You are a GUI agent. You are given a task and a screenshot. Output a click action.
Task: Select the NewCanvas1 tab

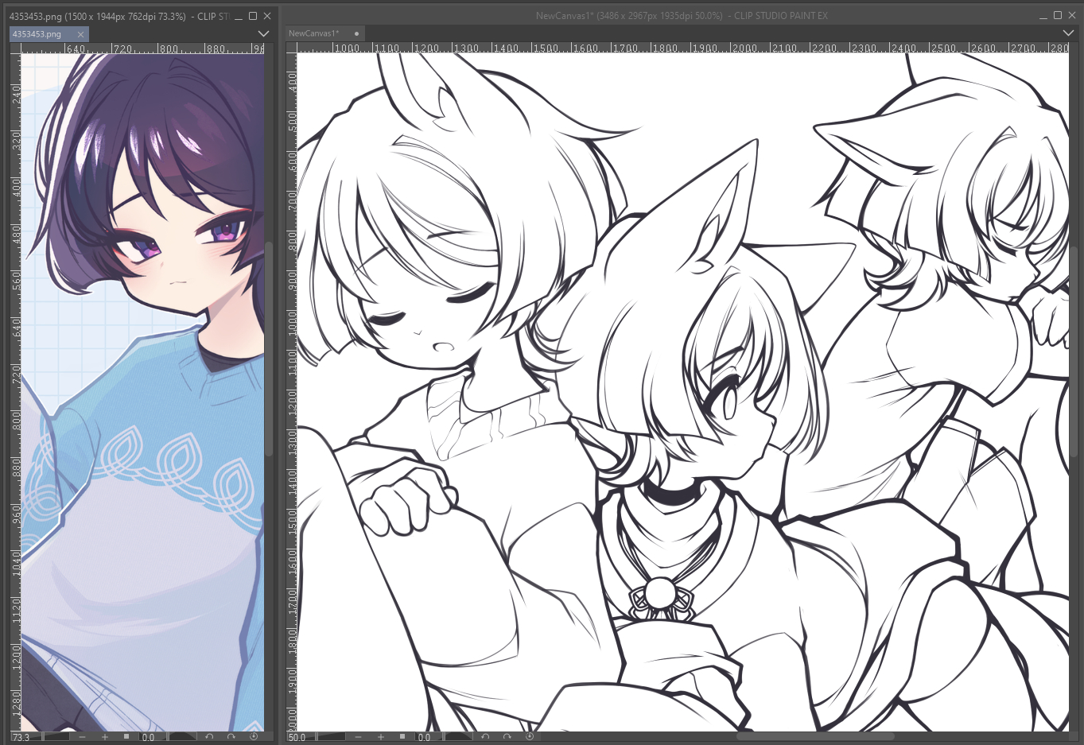coord(314,33)
